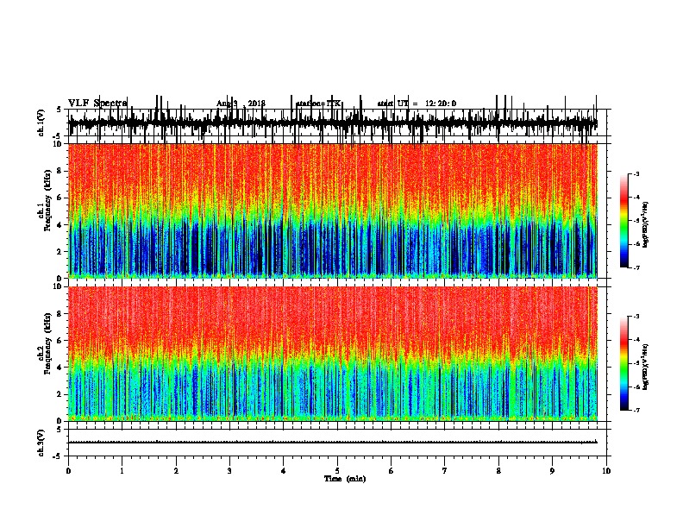
Task: Click the 8 kHz tick on ch.1 frequency axis
Action: pos(60,171)
